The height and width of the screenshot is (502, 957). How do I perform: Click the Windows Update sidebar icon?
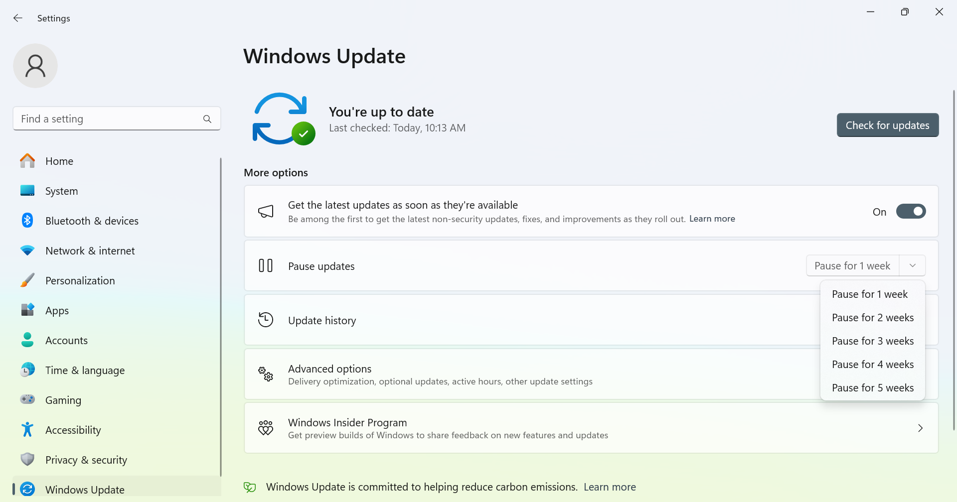pyautogui.click(x=27, y=489)
